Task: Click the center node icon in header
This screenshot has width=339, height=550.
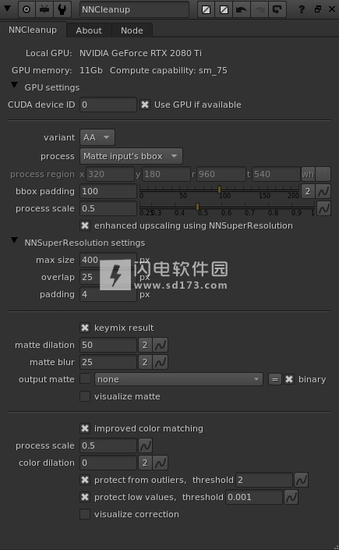Action: click(26, 9)
